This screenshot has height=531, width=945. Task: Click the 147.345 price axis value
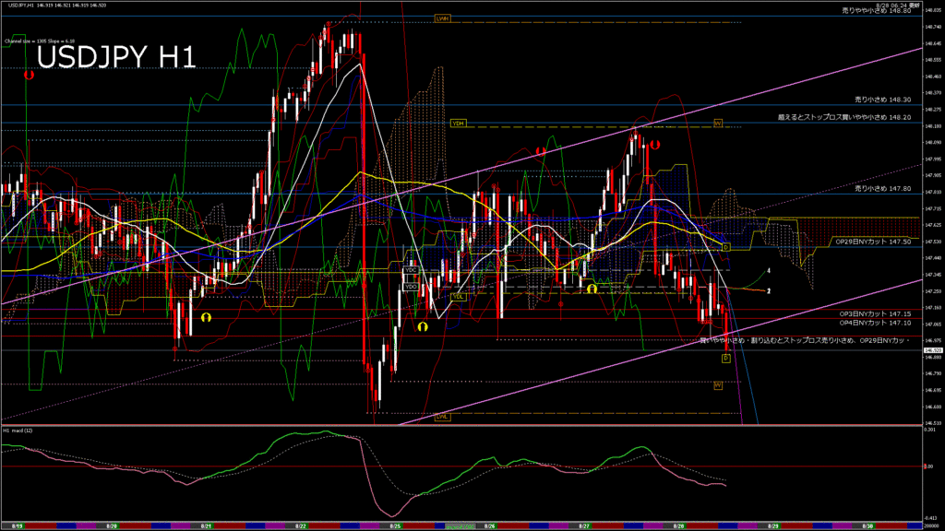click(x=934, y=275)
